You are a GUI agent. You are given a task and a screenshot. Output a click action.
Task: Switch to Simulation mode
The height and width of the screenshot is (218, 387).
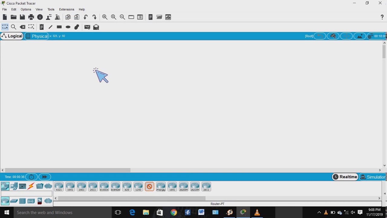tap(373, 177)
